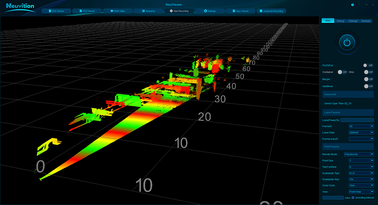
Task: Open the Render Mode dropdown
Action: [x=359, y=154]
